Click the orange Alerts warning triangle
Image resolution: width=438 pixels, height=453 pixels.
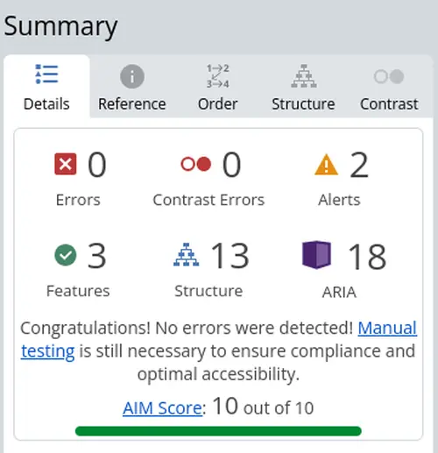(x=327, y=165)
